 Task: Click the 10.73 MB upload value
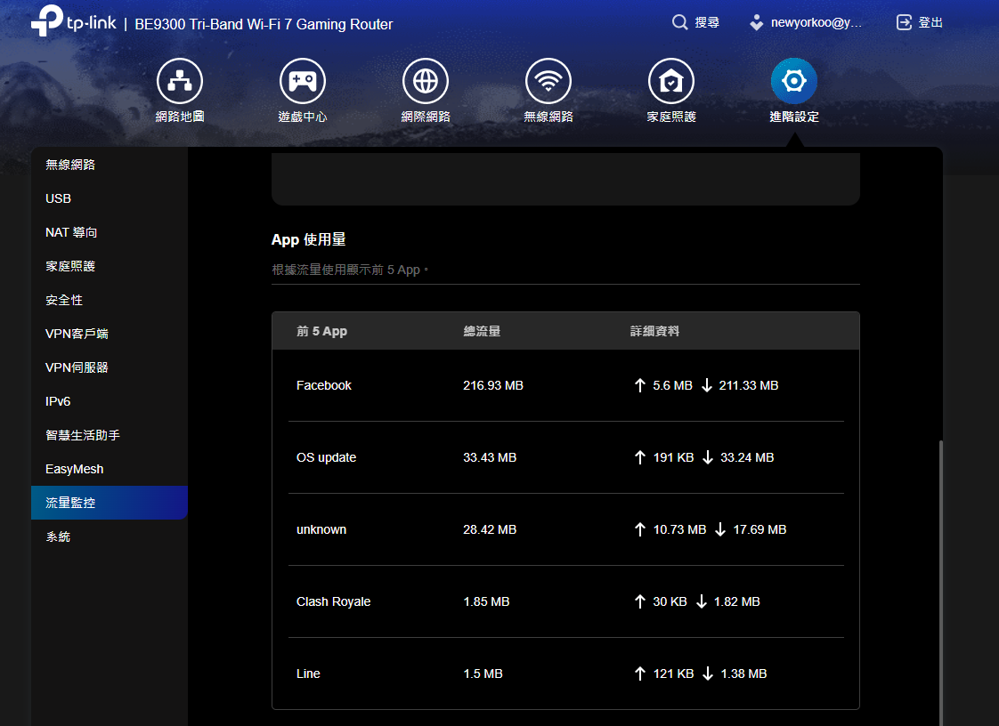(680, 529)
